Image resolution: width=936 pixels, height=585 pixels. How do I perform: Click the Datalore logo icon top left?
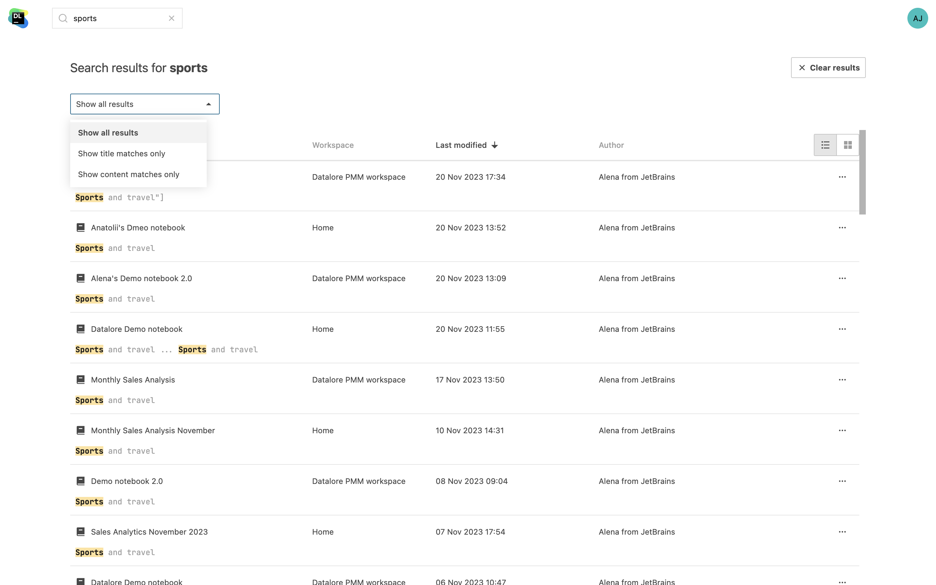pyautogui.click(x=18, y=18)
